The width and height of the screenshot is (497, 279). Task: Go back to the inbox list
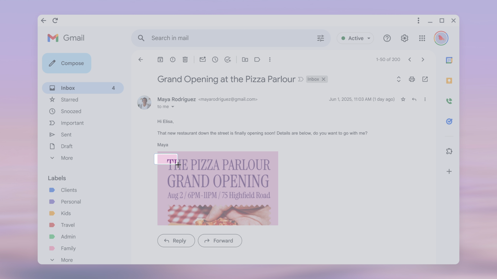(141, 60)
